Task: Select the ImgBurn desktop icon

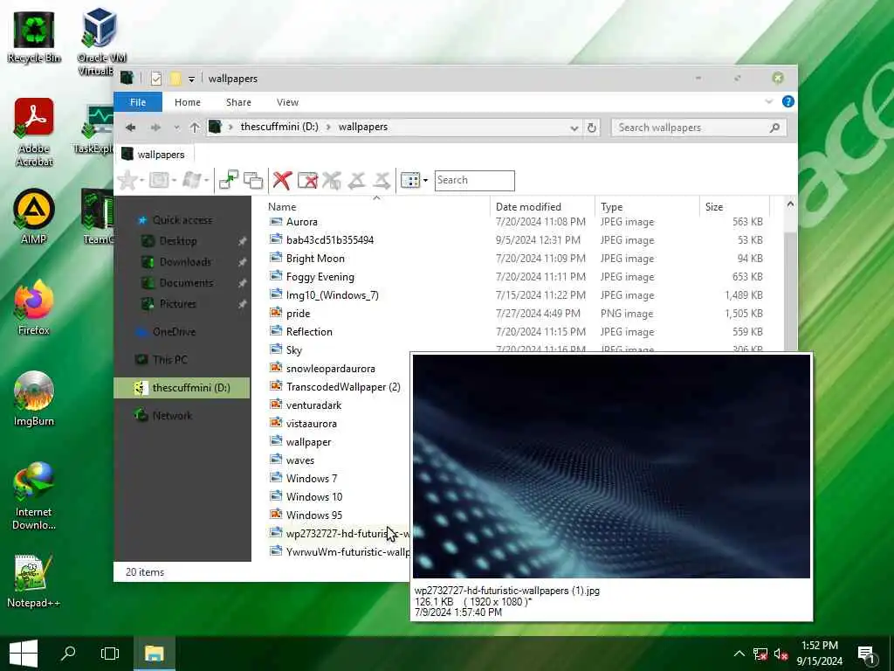Action: tap(34, 398)
